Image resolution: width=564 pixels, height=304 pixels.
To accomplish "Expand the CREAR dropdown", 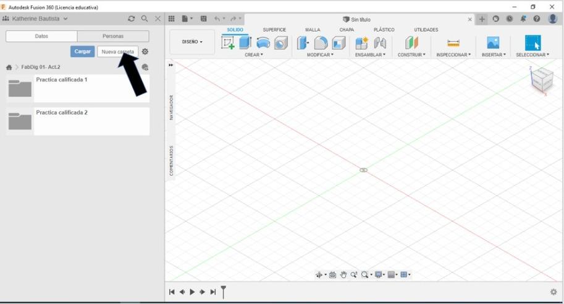I will point(254,55).
